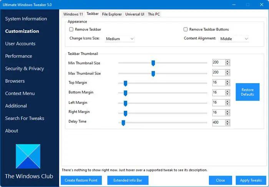The width and height of the screenshot is (269, 187).
Task: Open Search For Tweaks
Action: point(25,118)
